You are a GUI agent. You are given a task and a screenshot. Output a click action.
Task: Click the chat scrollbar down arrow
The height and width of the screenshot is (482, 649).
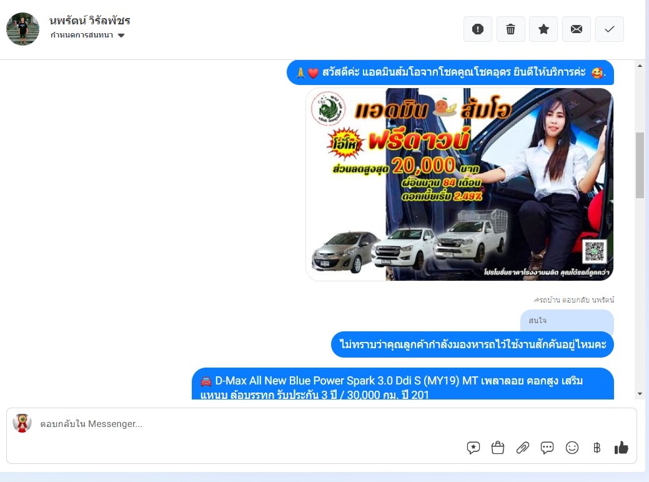coord(640,394)
